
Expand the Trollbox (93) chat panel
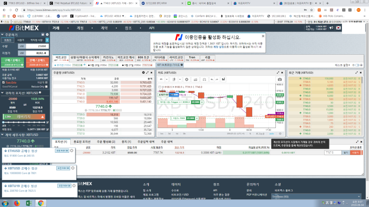[316, 197]
